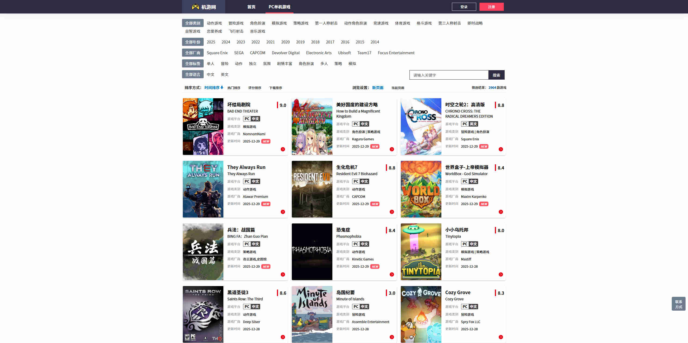Click red arrow icon on BAD END THEATER card

283,149
